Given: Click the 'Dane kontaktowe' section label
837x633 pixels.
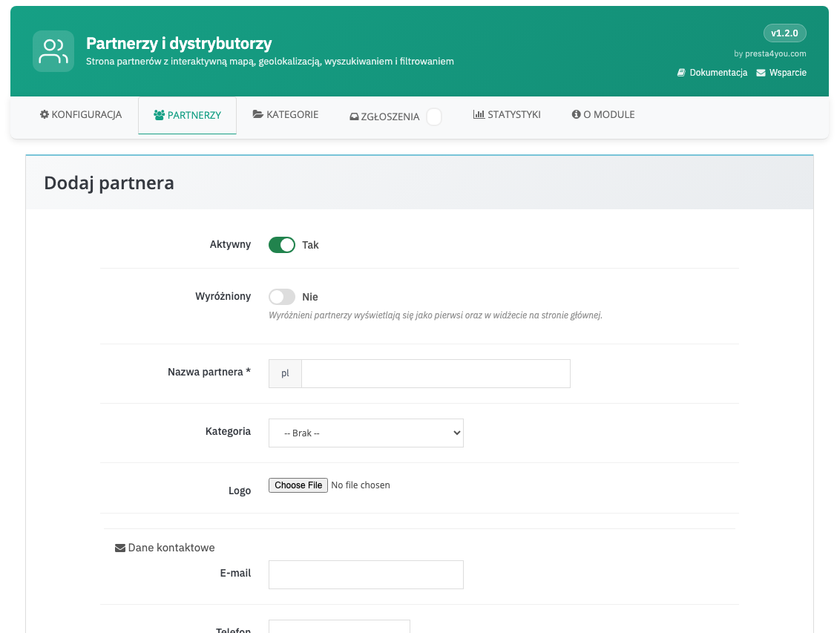Looking at the screenshot, I should click(171, 548).
